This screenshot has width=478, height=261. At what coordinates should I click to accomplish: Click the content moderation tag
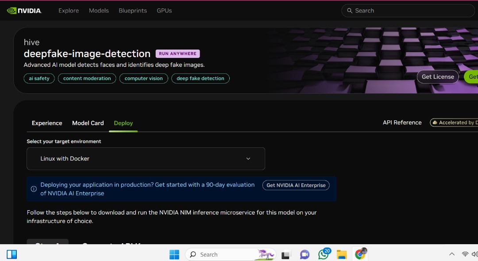(x=87, y=78)
